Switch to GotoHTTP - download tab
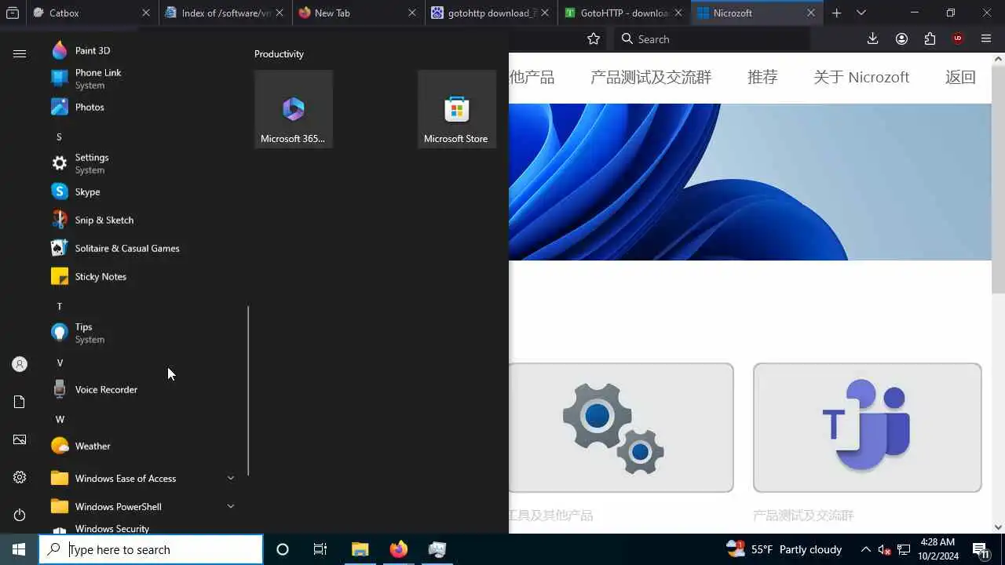The height and width of the screenshot is (565, 1005). (625, 13)
